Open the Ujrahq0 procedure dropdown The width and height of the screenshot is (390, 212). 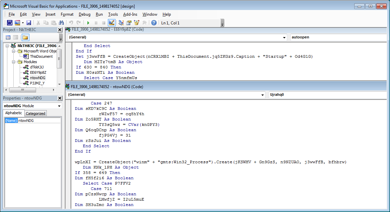(x=328, y=95)
